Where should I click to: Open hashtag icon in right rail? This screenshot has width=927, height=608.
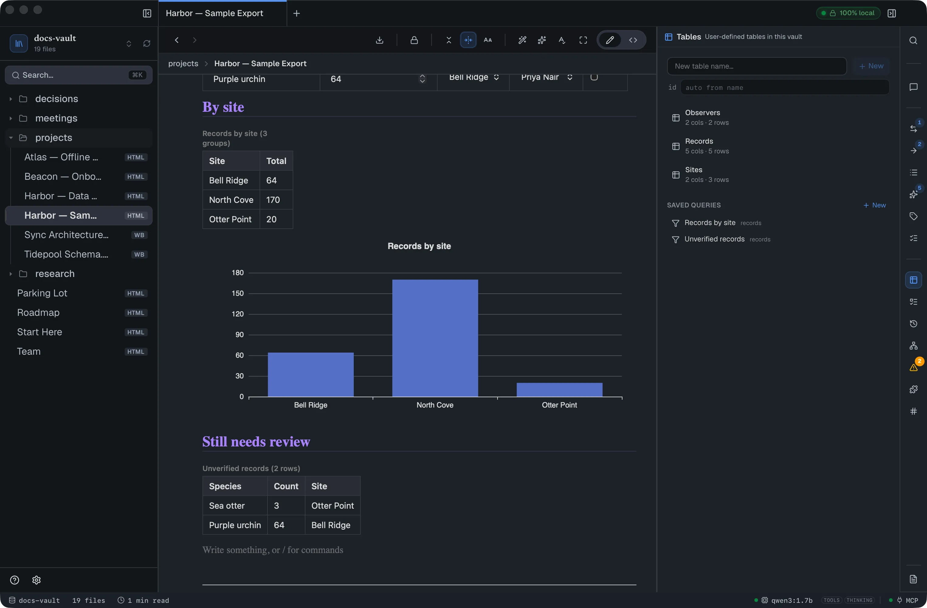tap(913, 411)
